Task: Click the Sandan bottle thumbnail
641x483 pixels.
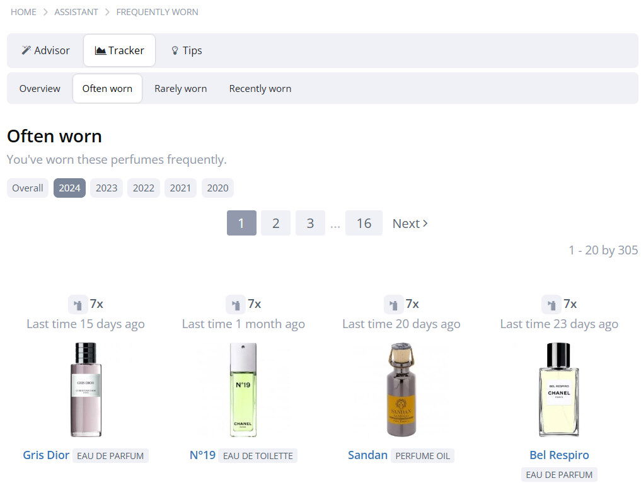Action: (401, 390)
